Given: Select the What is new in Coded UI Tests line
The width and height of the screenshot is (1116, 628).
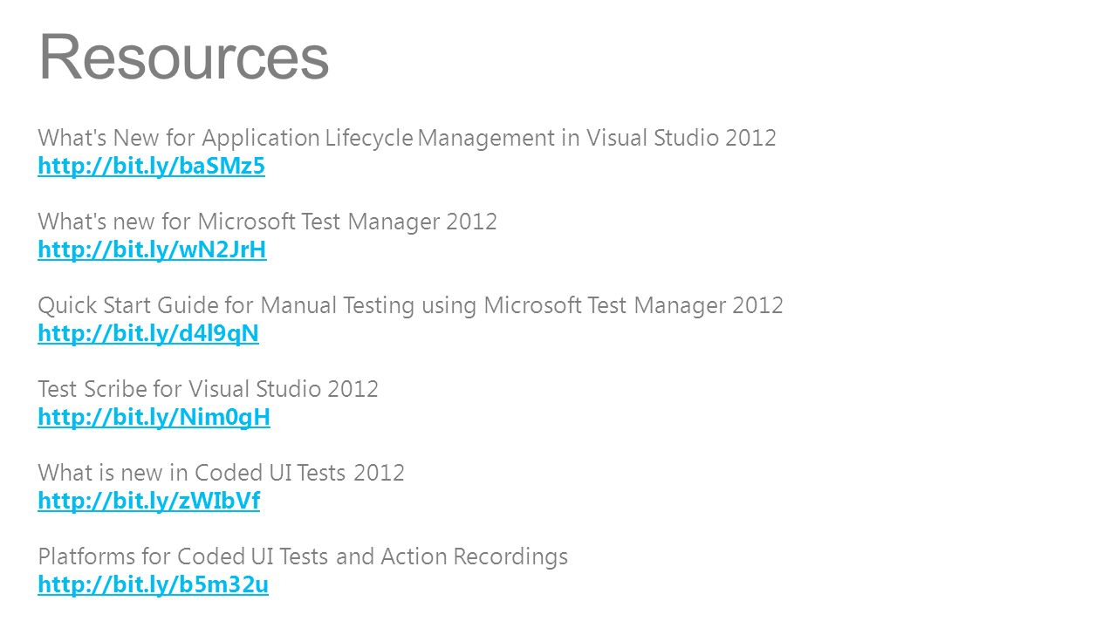Looking at the screenshot, I should click(221, 473).
